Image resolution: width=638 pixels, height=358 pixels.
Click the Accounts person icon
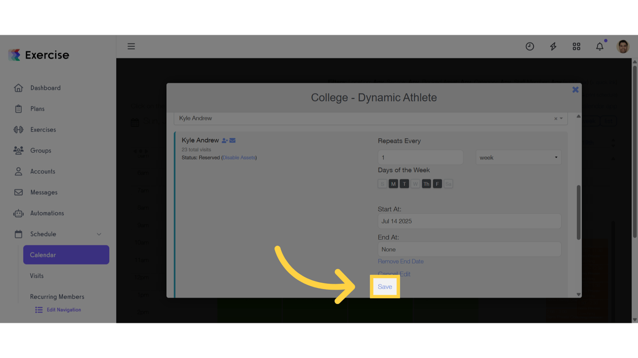tap(18, 171)
